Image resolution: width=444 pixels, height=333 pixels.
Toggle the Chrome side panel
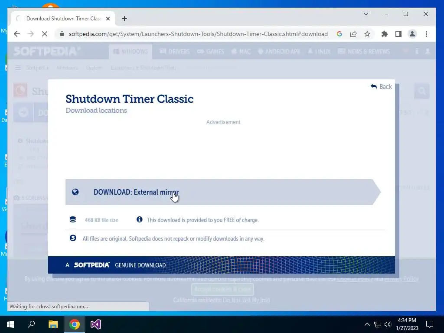[398, 34]
